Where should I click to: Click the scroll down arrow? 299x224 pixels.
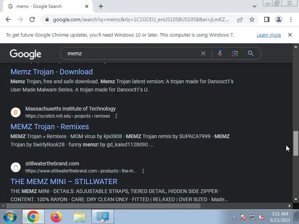(296, 199)
